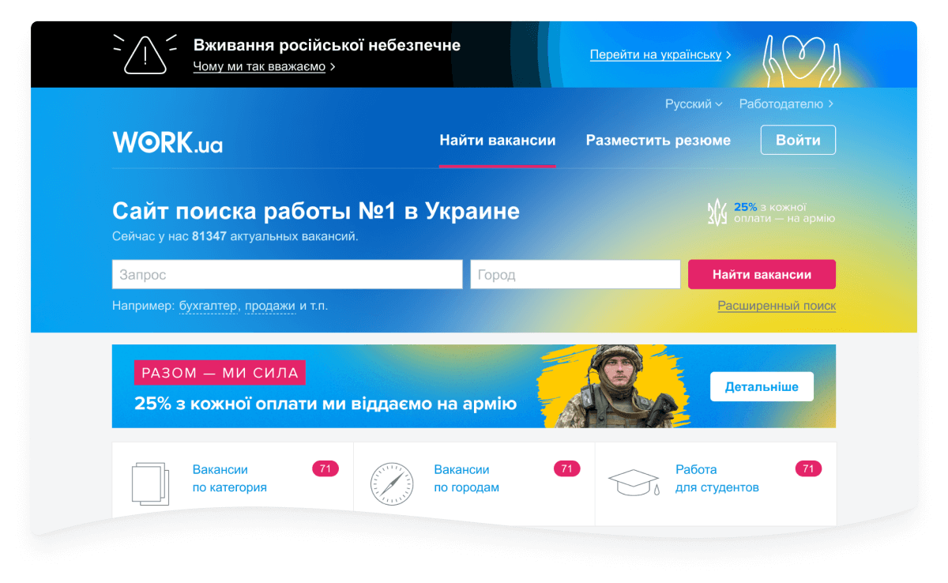
Task: Click the Детальніше banner button
Action: click(762, 387)
